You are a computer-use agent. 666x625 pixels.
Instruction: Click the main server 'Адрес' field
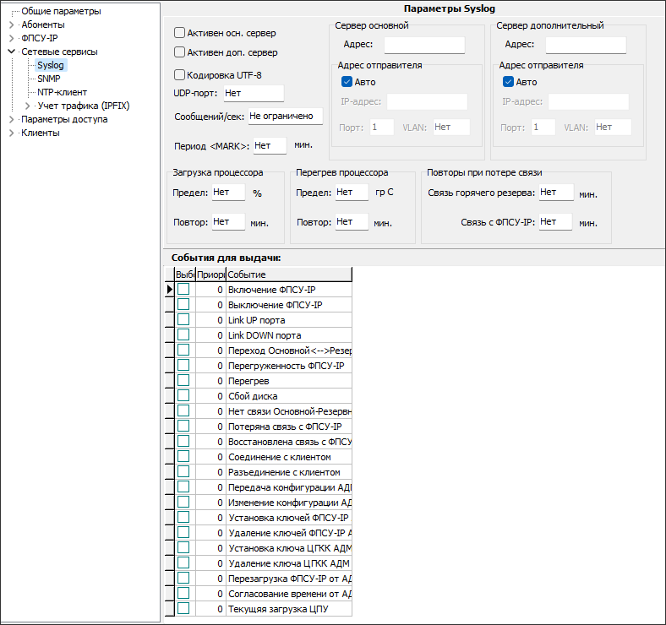click(424, 45)
